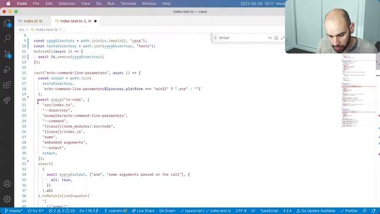Open the Manage gear icon
Viewport: 380px width, 214px height.
click(7, 199)
